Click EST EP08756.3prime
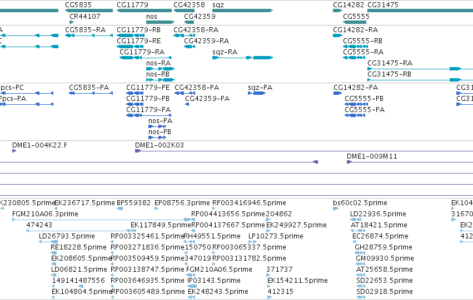473x300 pixels. coord(182,203)
